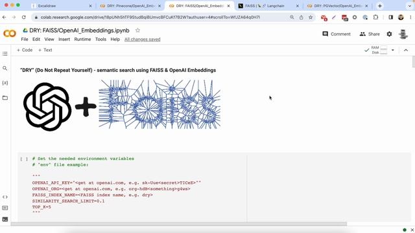Close the Excalidraw tab

90,6
